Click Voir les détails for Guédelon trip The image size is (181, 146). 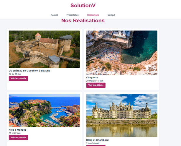tap(18, 78)
